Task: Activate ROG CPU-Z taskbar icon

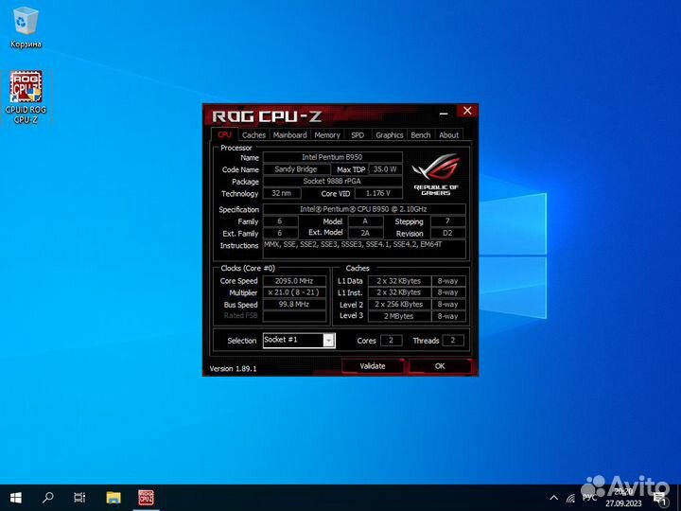Action: pos(146,498)
